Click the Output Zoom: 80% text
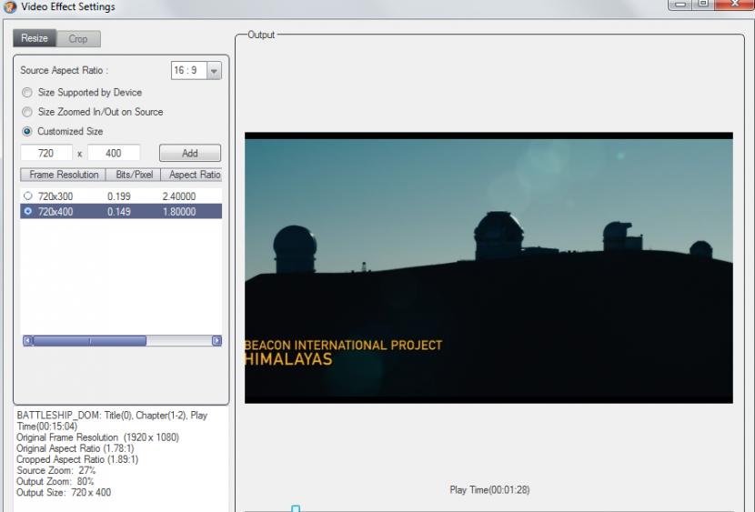Image resolution: width=755 pixels, height=512 pixels. (x=55, y=481)
